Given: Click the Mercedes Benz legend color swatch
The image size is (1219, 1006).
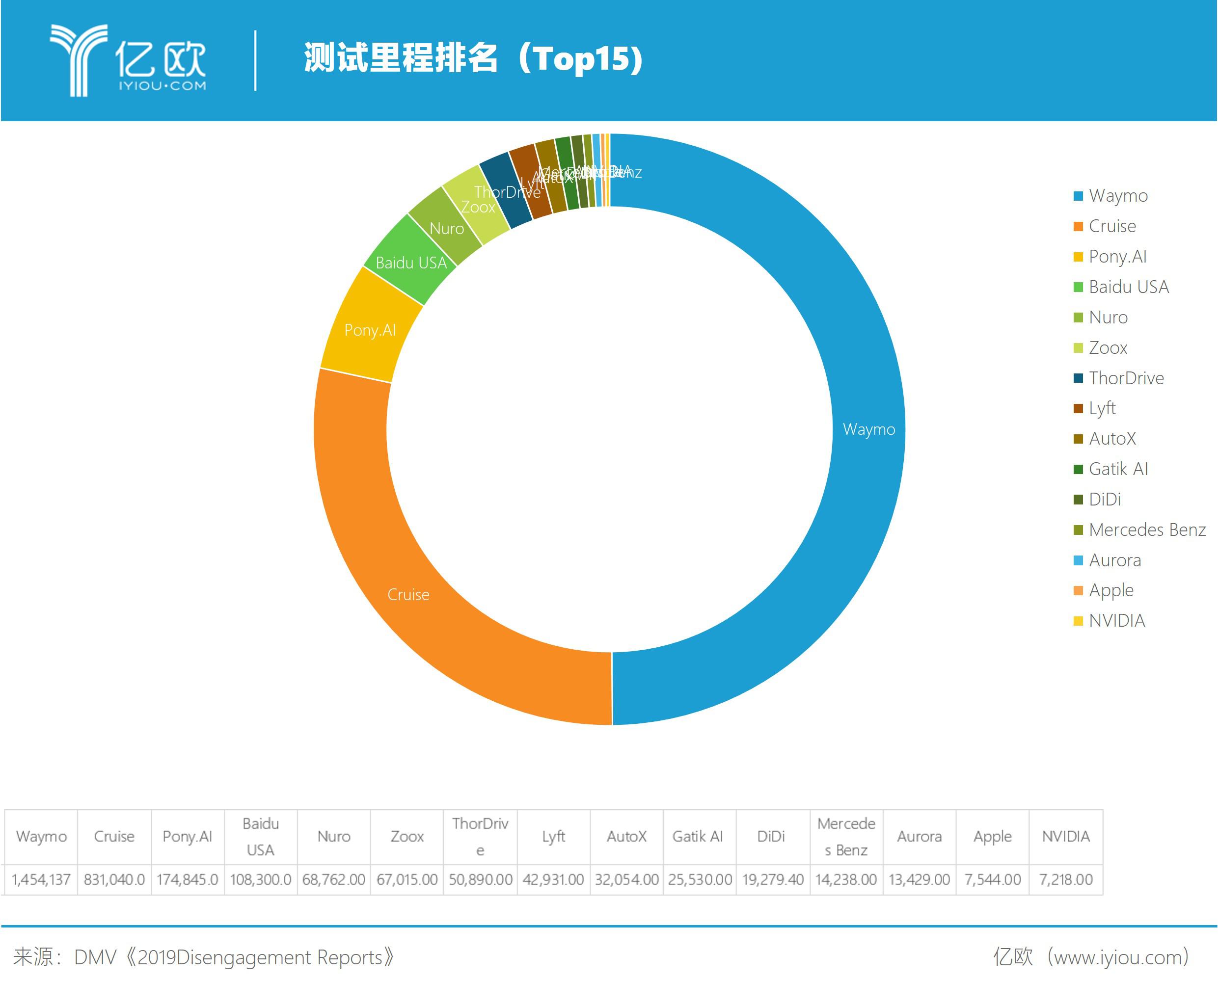Looking at the screenshot, I should click(1078, 530).
